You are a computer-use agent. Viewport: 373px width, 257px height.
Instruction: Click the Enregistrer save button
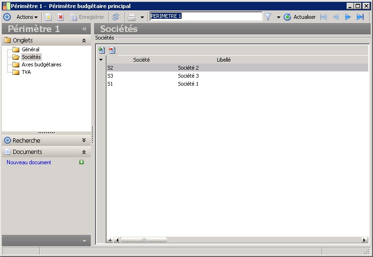[87, 17]
